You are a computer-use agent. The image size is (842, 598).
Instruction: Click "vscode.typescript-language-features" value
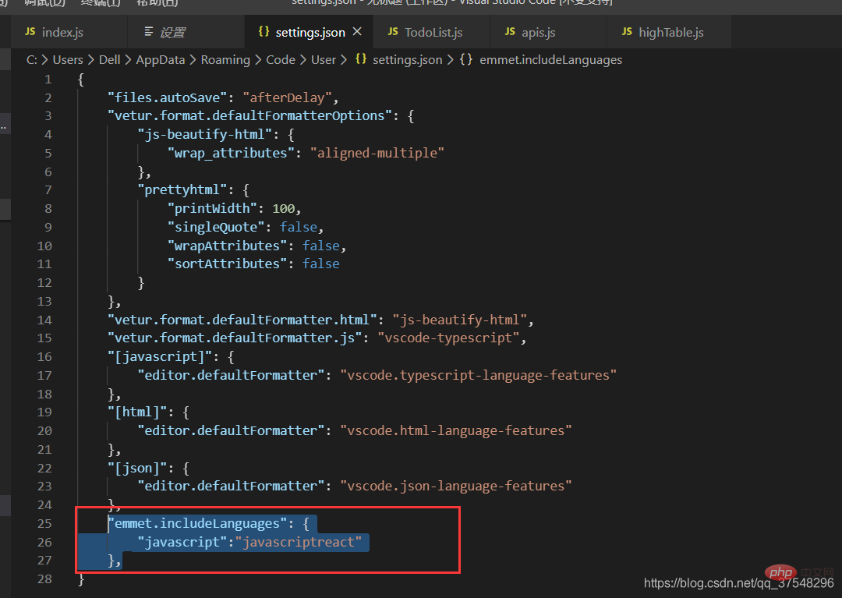pos(479,375)
